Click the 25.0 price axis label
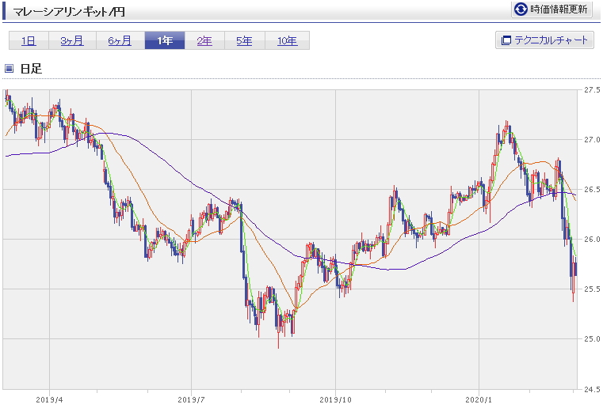Viewport: 603px width, 408px height. 592,339
